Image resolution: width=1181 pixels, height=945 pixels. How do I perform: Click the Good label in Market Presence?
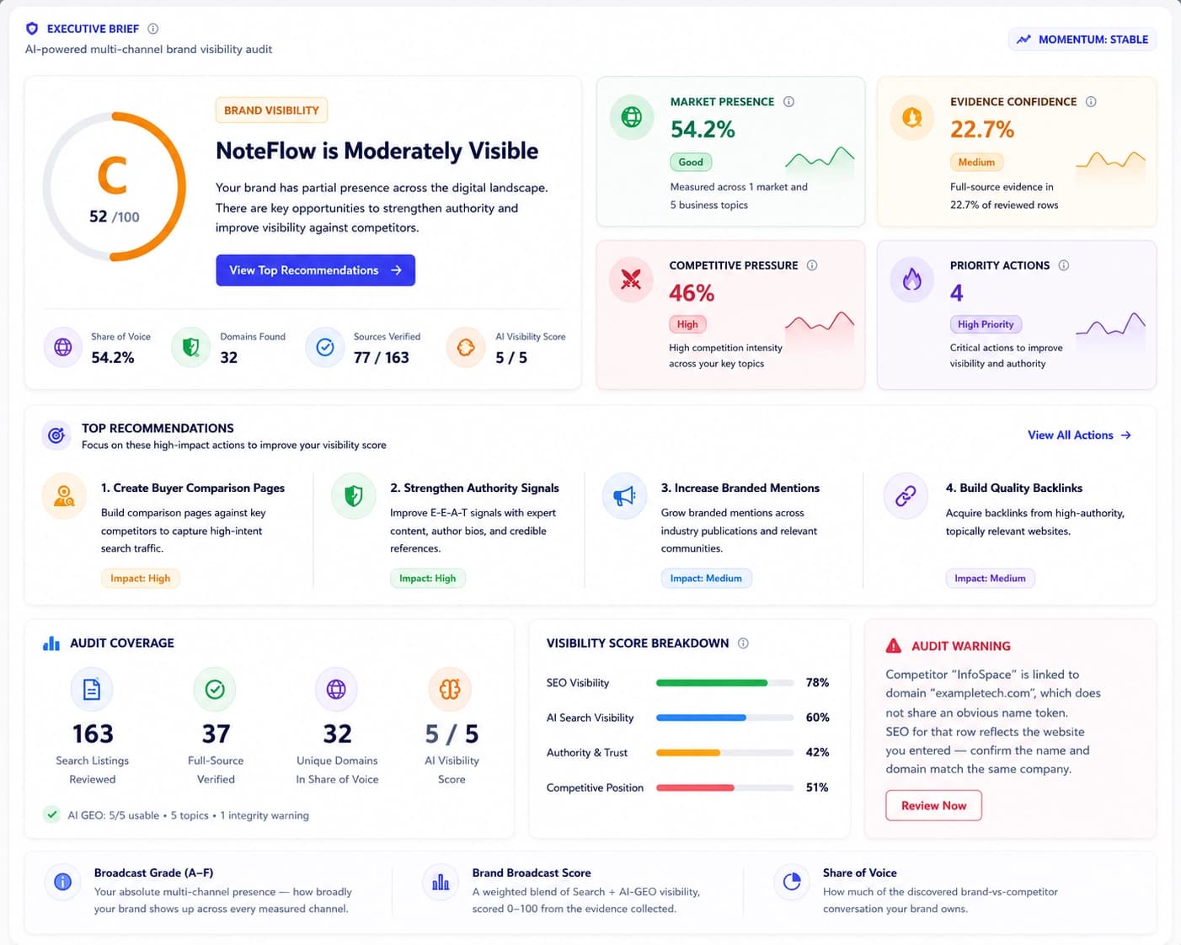pos(691,162)
